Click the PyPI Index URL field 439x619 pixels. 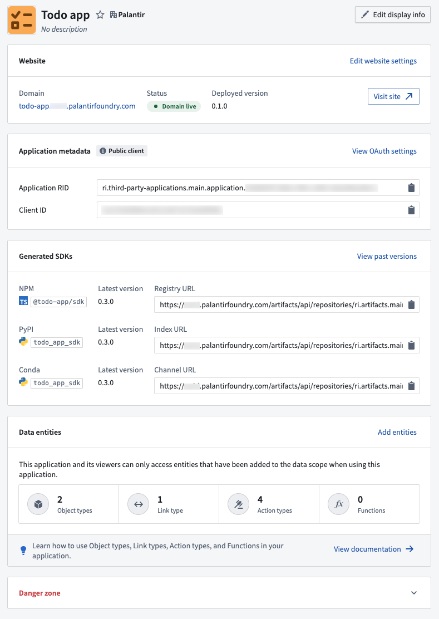[x=287, y=346]
